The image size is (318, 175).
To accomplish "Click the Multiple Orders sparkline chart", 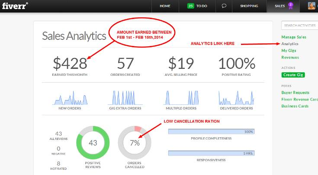I will 181,98.
